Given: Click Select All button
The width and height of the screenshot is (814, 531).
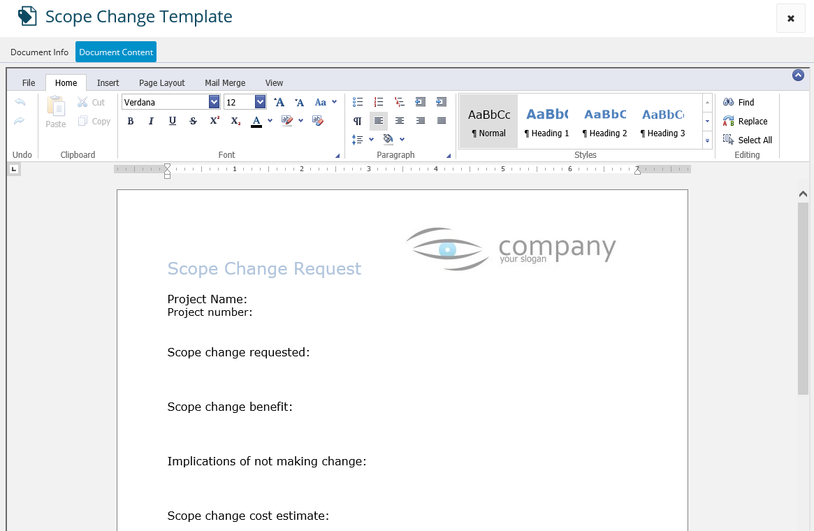Looking at the screenshot, I should [748, 140].
